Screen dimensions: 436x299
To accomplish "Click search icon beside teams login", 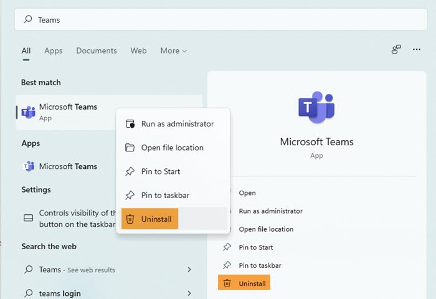I will [x=29, y=293].
